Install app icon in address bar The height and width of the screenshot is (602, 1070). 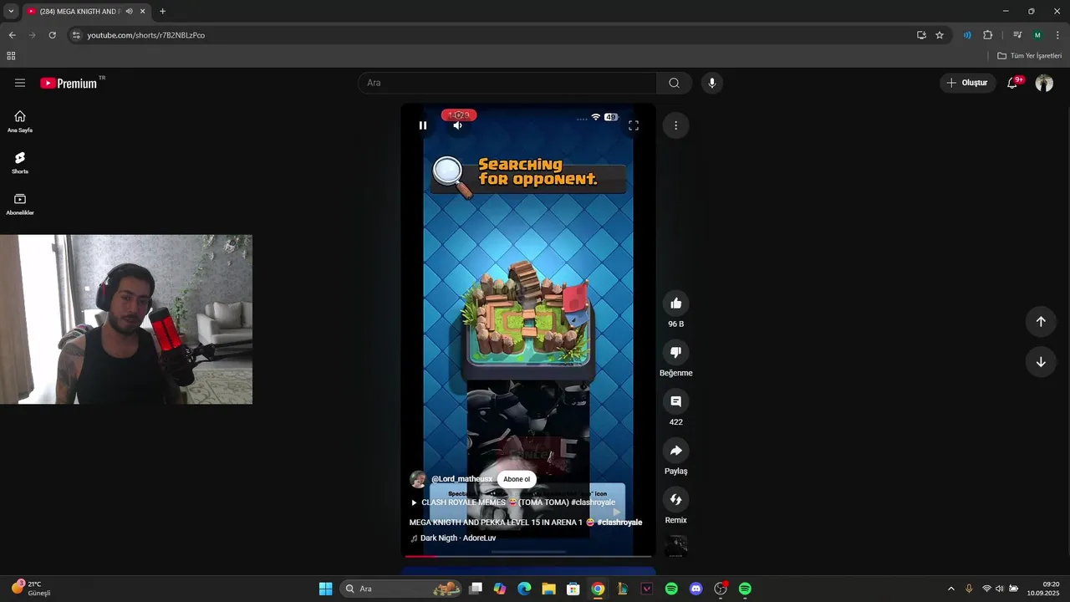(921, 35)
